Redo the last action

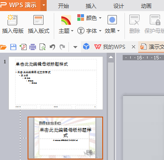(x=62, y=47)
